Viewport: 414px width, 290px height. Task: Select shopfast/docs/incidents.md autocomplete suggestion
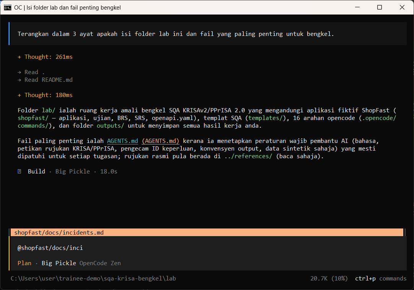tap(207, 232)
